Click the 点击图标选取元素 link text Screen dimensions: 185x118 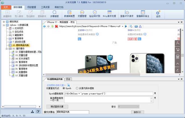click(x=56, y=85)
